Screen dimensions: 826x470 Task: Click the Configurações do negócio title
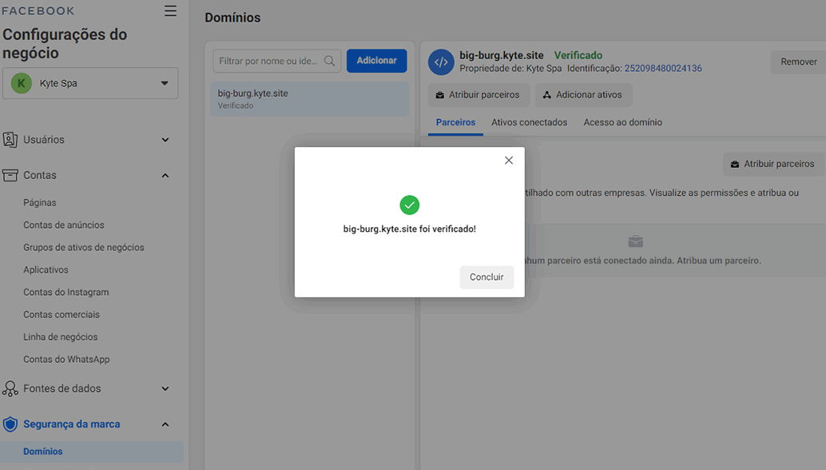pos(65,44)
